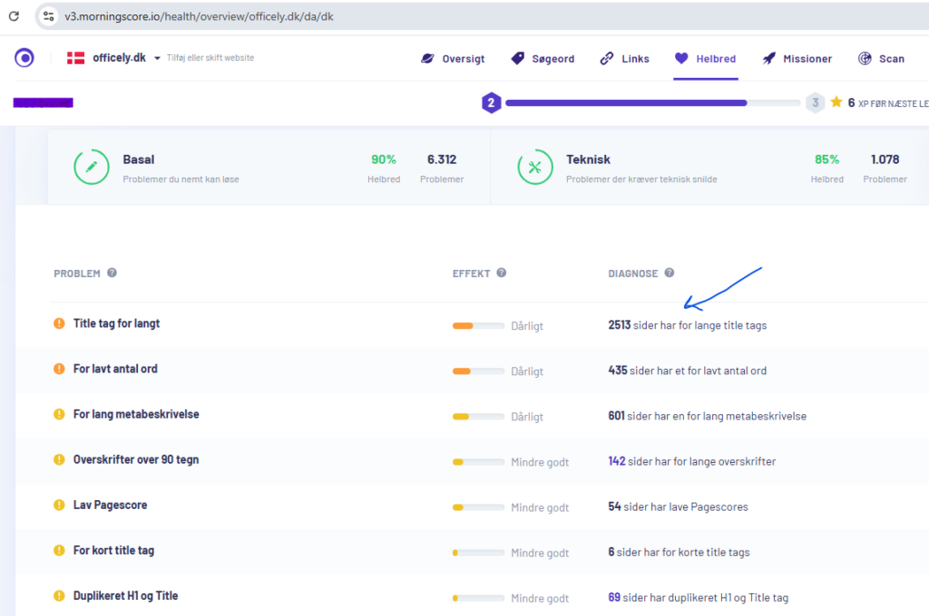
Task: Click '6 sider har for korte title tags'
Action: tap(679, 552)
